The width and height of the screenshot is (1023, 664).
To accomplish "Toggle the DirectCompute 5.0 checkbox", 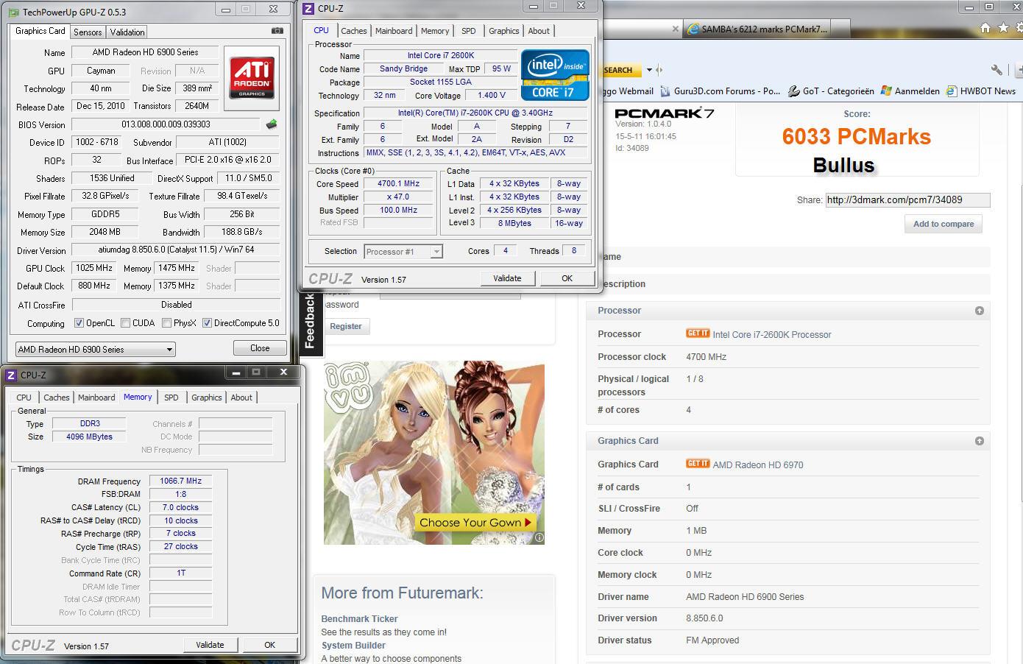I will tap(207, 323).
